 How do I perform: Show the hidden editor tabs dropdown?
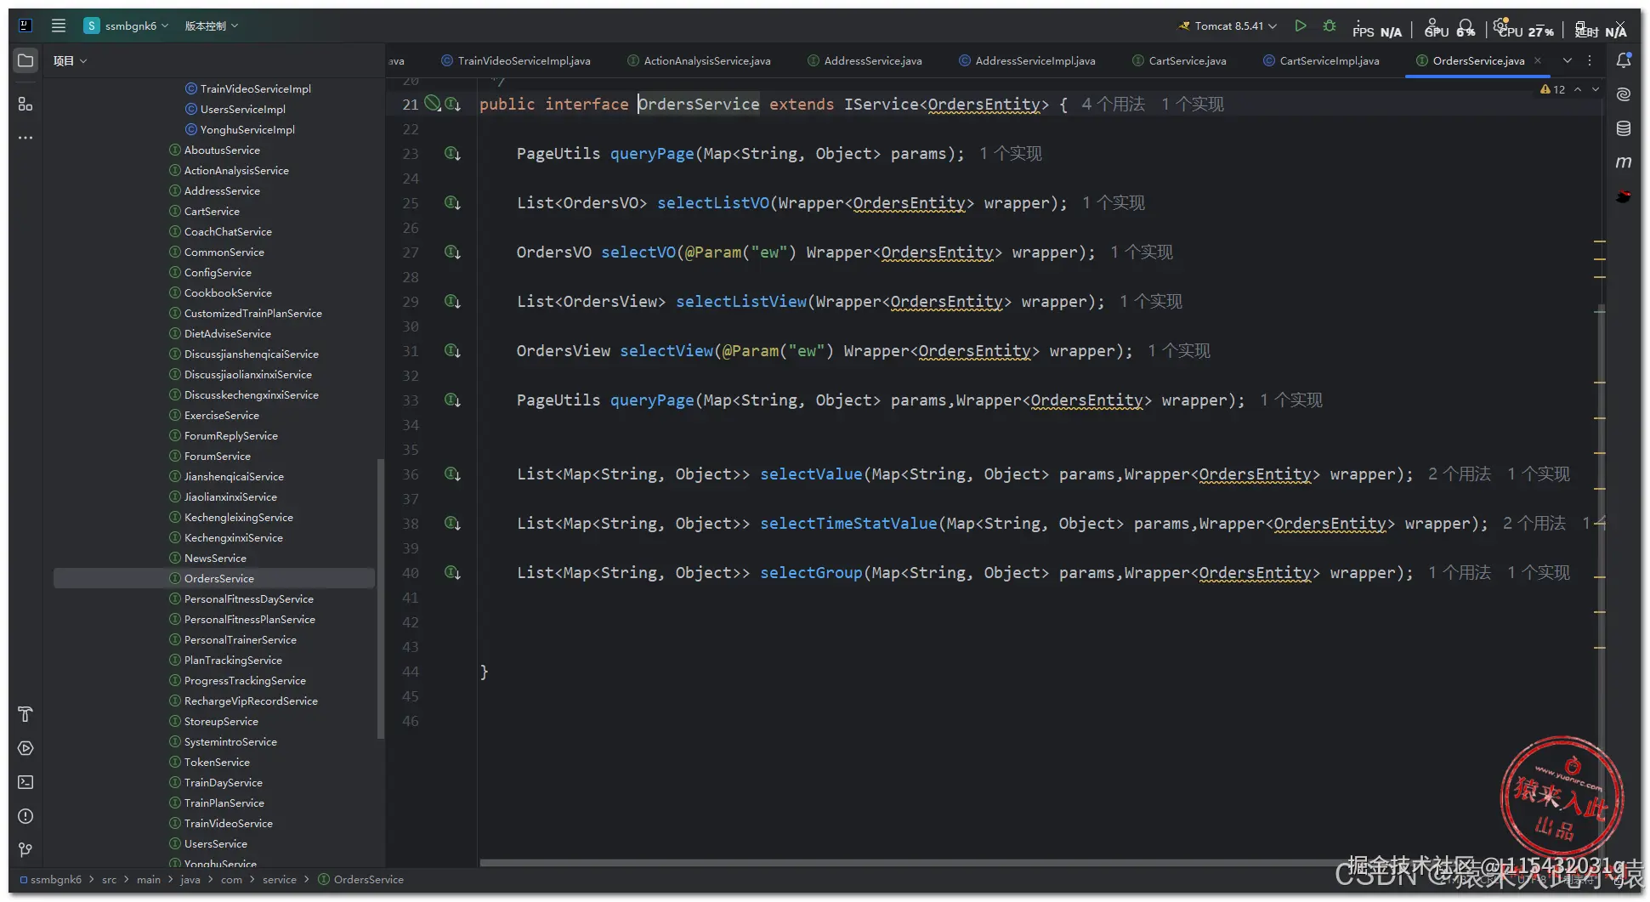(x=1568, y=60)
